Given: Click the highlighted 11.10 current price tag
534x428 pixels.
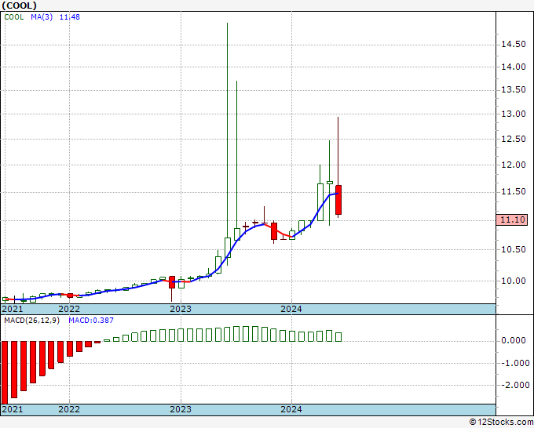Looking at the screenshot, I should pos(511,220).
